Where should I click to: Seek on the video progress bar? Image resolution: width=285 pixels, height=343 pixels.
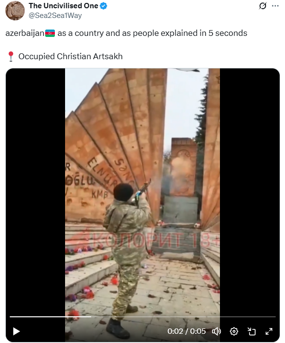(x=143, y=316)
